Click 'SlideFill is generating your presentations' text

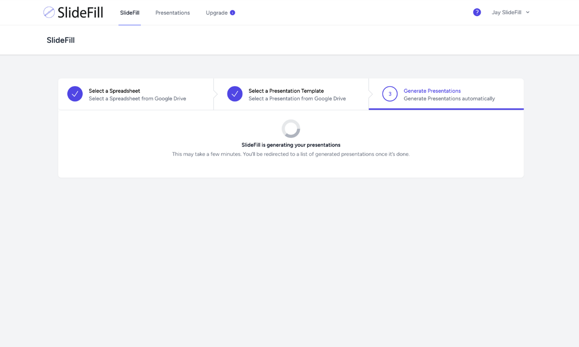[x=291, y=145]
